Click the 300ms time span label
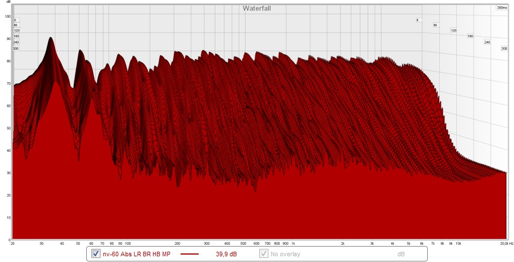514x262 pixels. (x=501, y=8)
